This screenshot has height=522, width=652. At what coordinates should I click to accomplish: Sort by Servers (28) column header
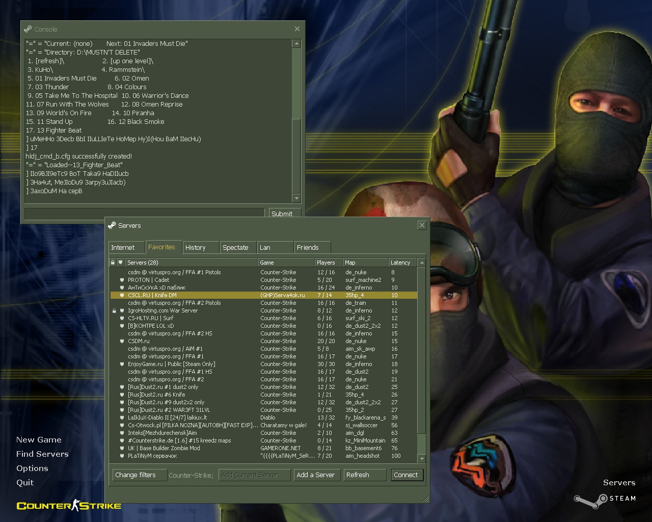pyautogui.click(x=192, y=263)
